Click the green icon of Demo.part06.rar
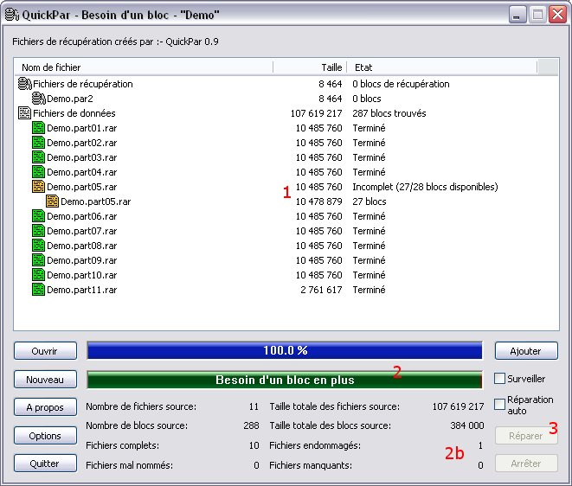The image size is (572, 486). [38, 216]
